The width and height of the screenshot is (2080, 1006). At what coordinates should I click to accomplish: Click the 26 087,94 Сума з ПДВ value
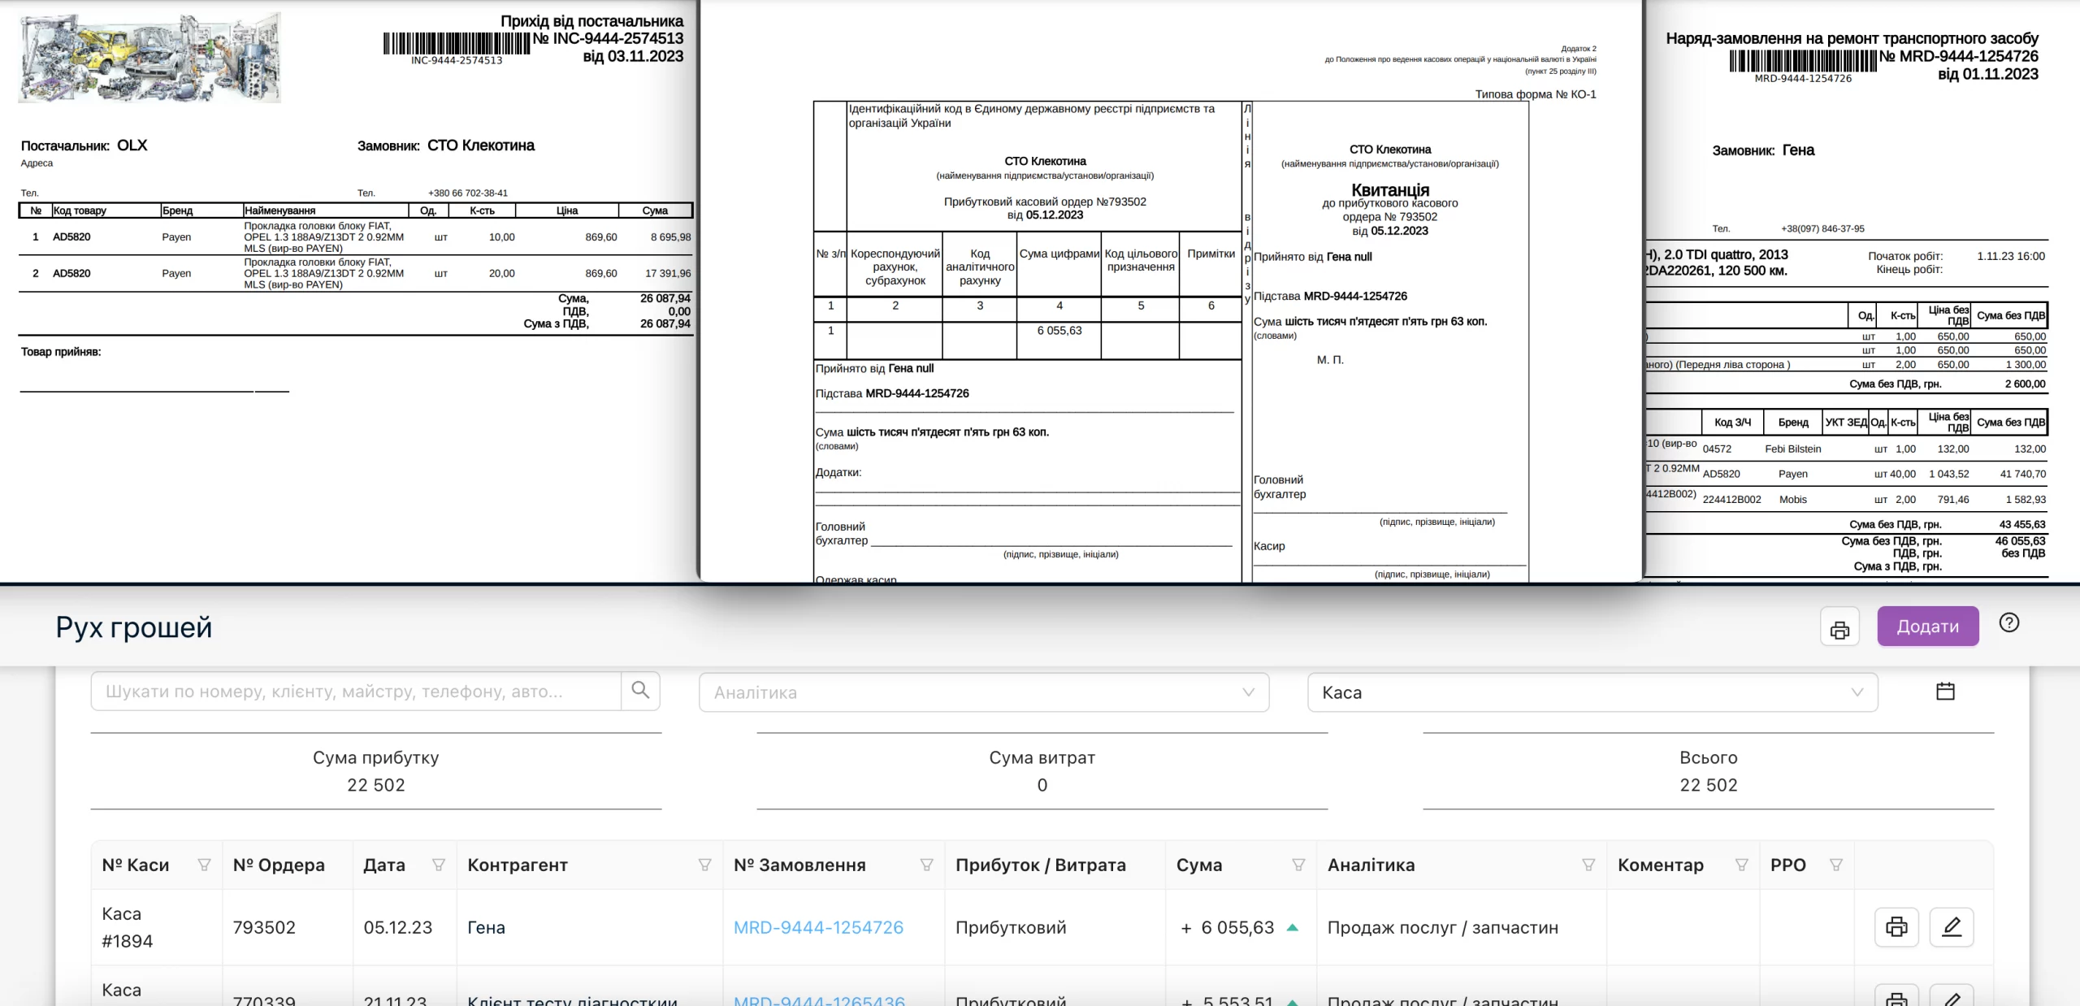pos(665,324)
